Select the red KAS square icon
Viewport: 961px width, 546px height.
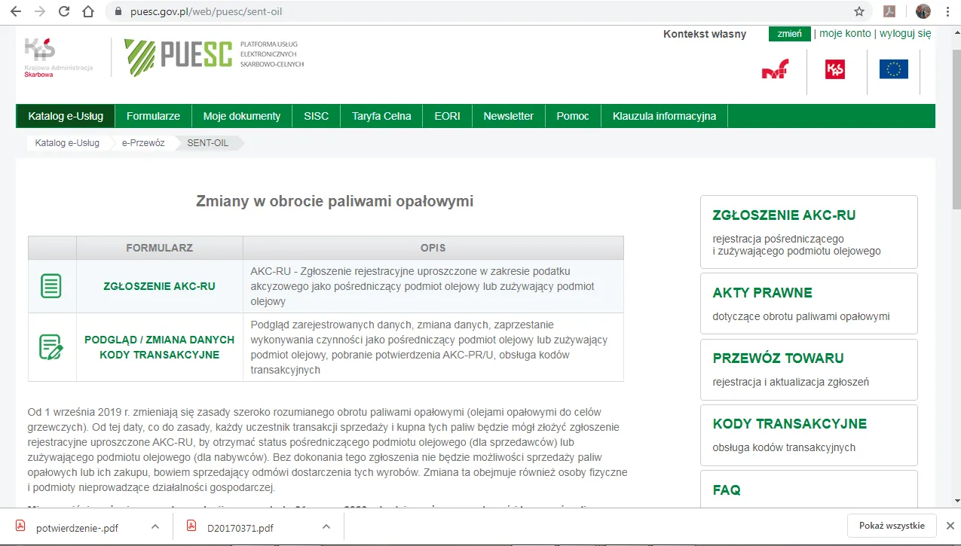coord(835,69)
